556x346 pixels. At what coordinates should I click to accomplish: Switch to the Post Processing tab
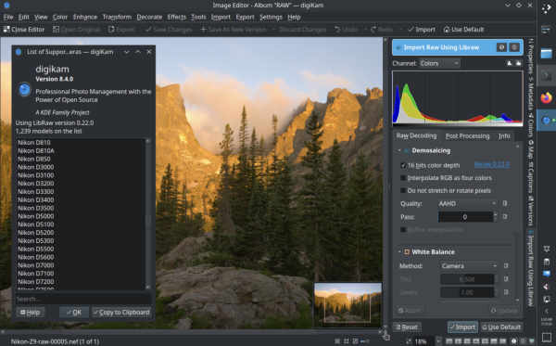point(467,136)
